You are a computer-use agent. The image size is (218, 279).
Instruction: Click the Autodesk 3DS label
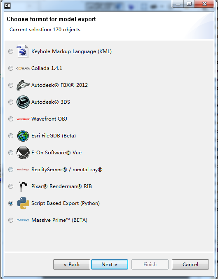tap(51, 102)
